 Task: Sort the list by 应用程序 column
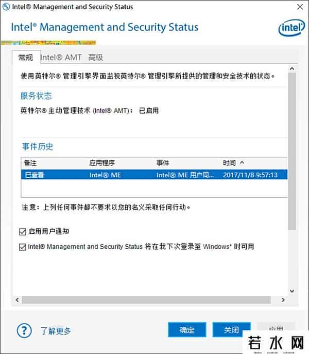(104, 163)
